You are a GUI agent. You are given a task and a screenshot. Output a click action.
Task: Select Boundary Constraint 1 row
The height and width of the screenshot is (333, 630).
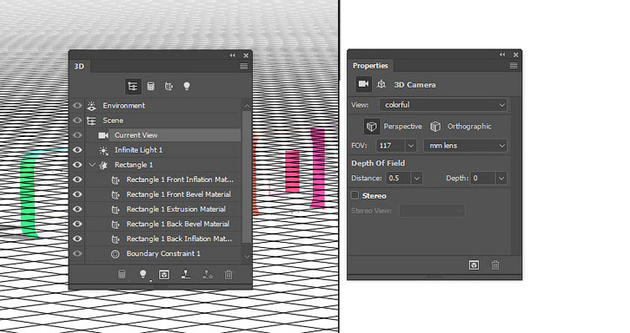point(163,254)
